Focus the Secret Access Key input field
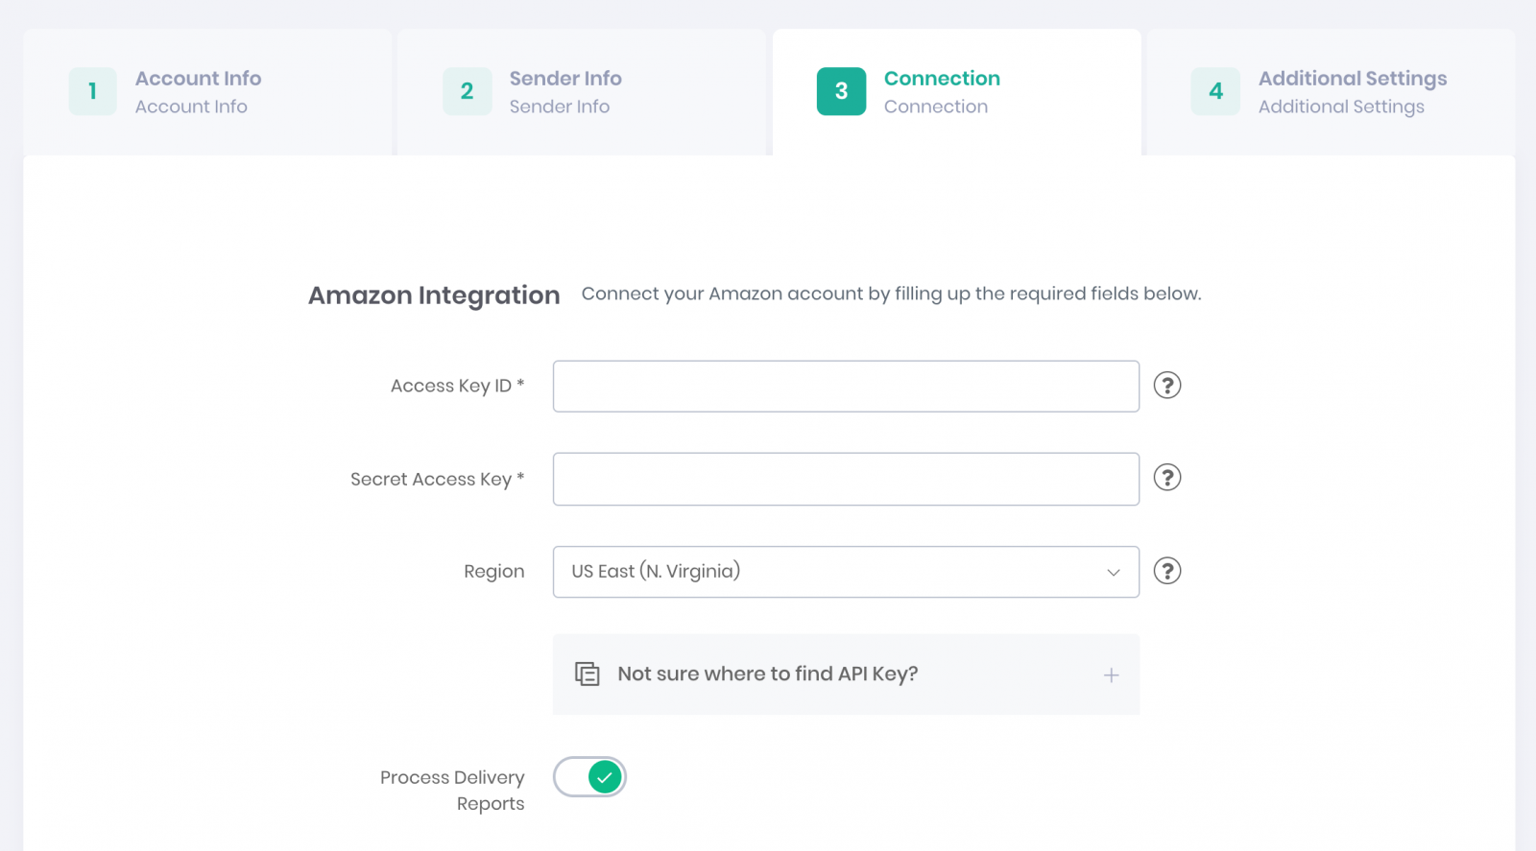 pyautogui.click(x=846, y=480)
